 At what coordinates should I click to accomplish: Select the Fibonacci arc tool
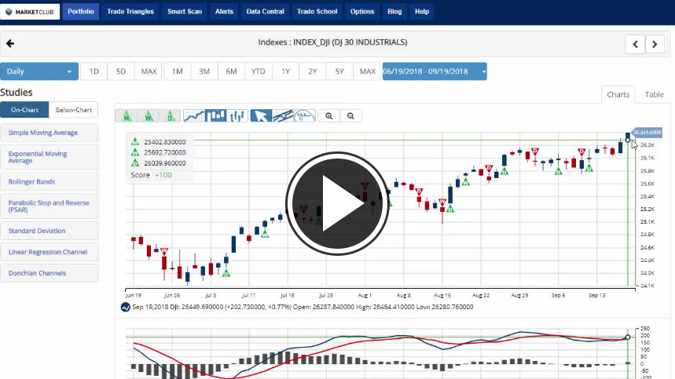tap(305, 116)
